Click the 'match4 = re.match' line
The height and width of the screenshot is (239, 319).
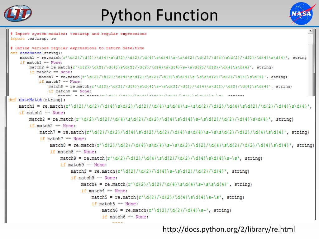tap(166, 184)
